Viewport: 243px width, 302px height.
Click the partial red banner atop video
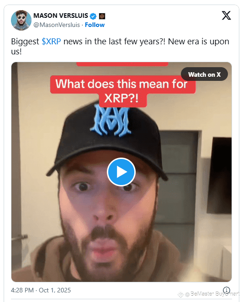tap(122, 64)
